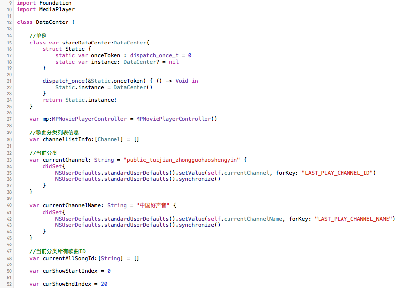Click the curShowStartIndex variable
Image resolution: width=410 pixels, height=288 pixels.
[x=70, y=271]
